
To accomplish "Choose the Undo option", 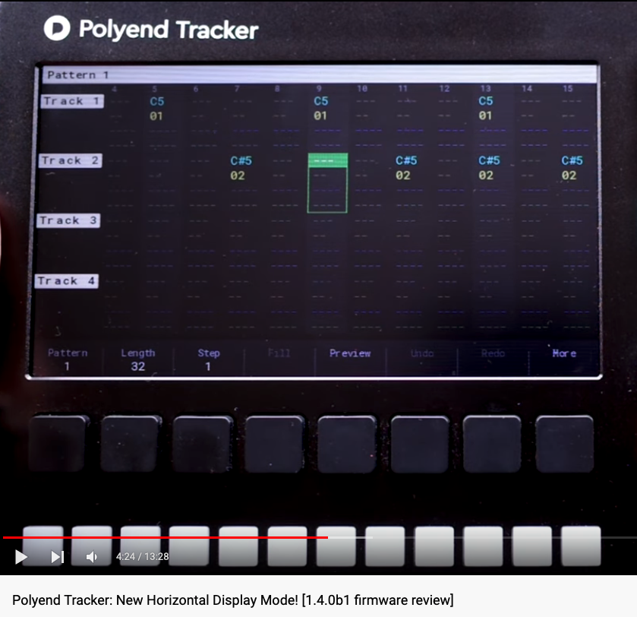I will coord(422,353).
